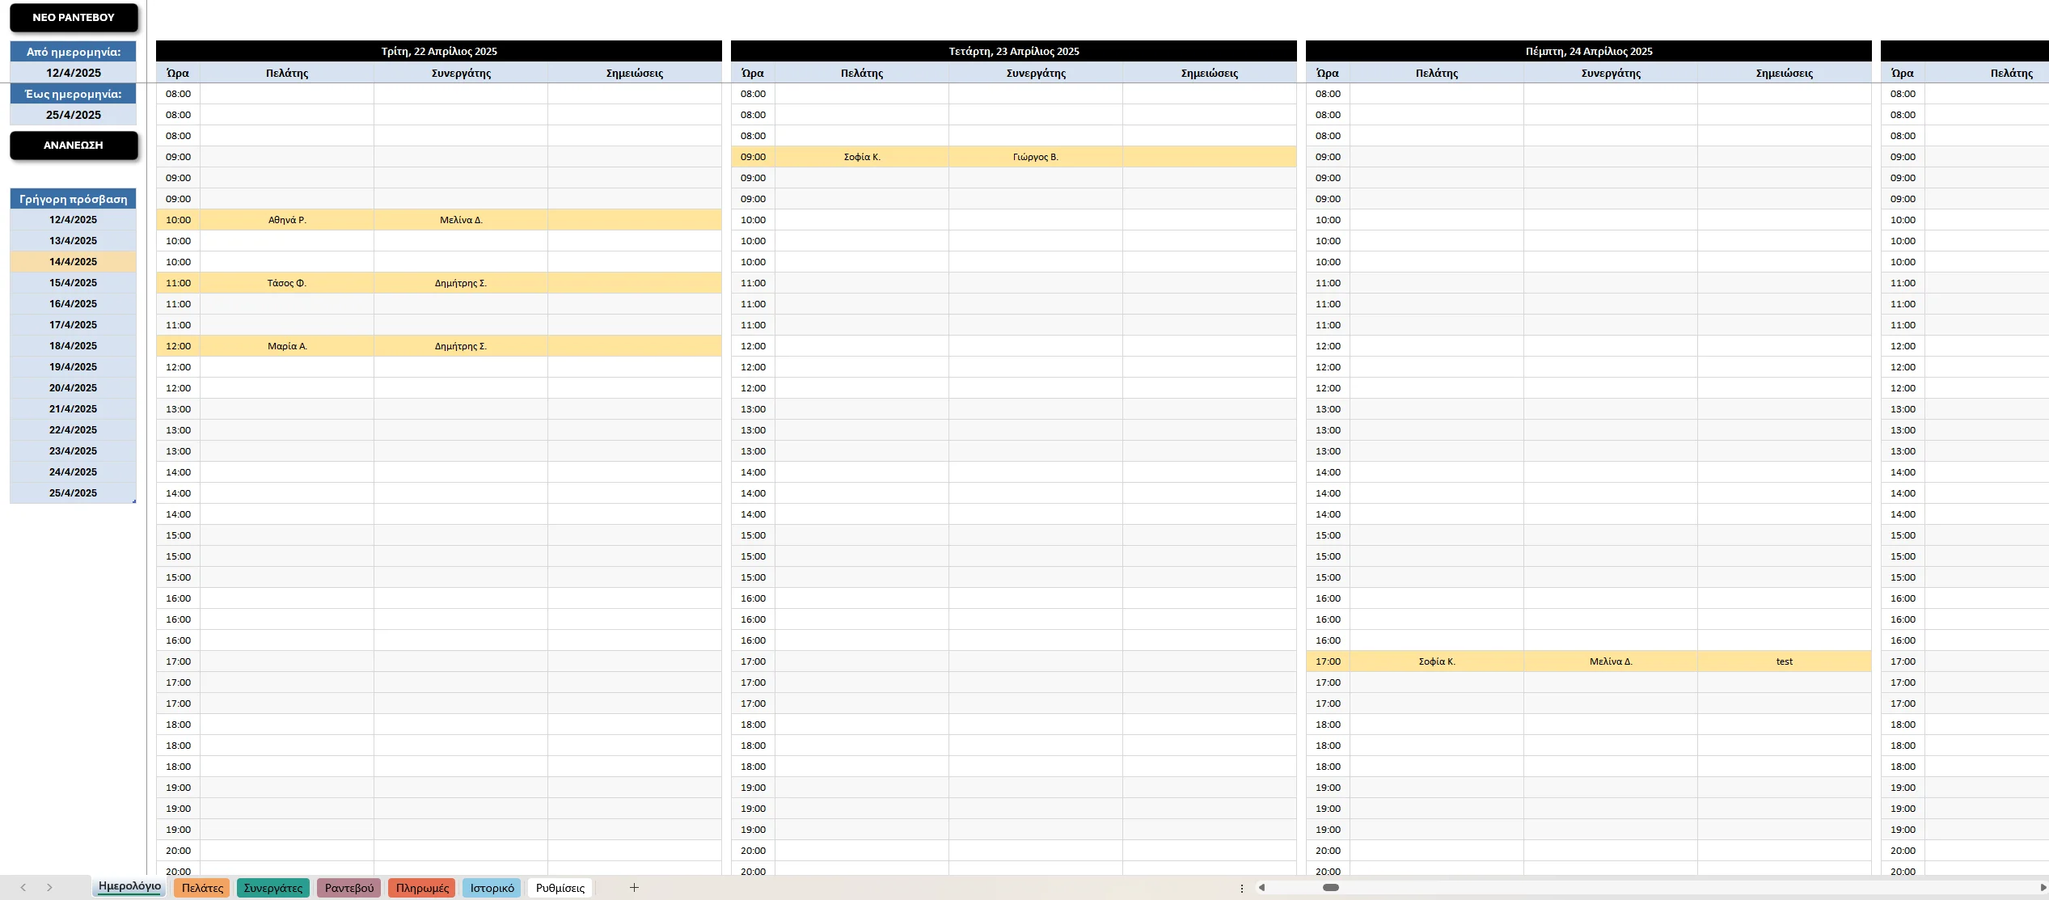2049x900 pixels.
Task: Select Μελίνα Δ. in Thursday's 17:00 row
Action: click(1611, 661)
